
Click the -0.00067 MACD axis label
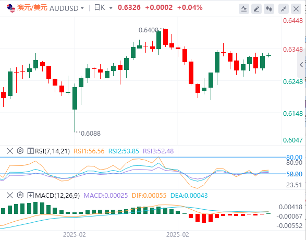pyautogui.click(x=289, y=216)
